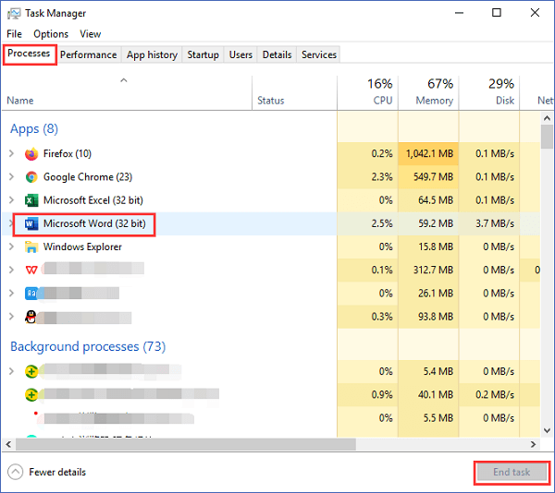Click the Apps (8) group heading
This screenshot has width=555, height=493.
(x=34, y=129)
